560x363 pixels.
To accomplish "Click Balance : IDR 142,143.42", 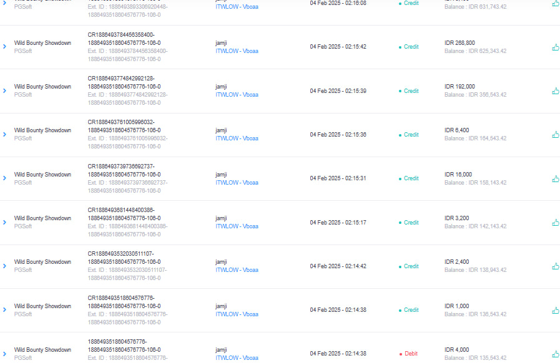I will (475, 226).
